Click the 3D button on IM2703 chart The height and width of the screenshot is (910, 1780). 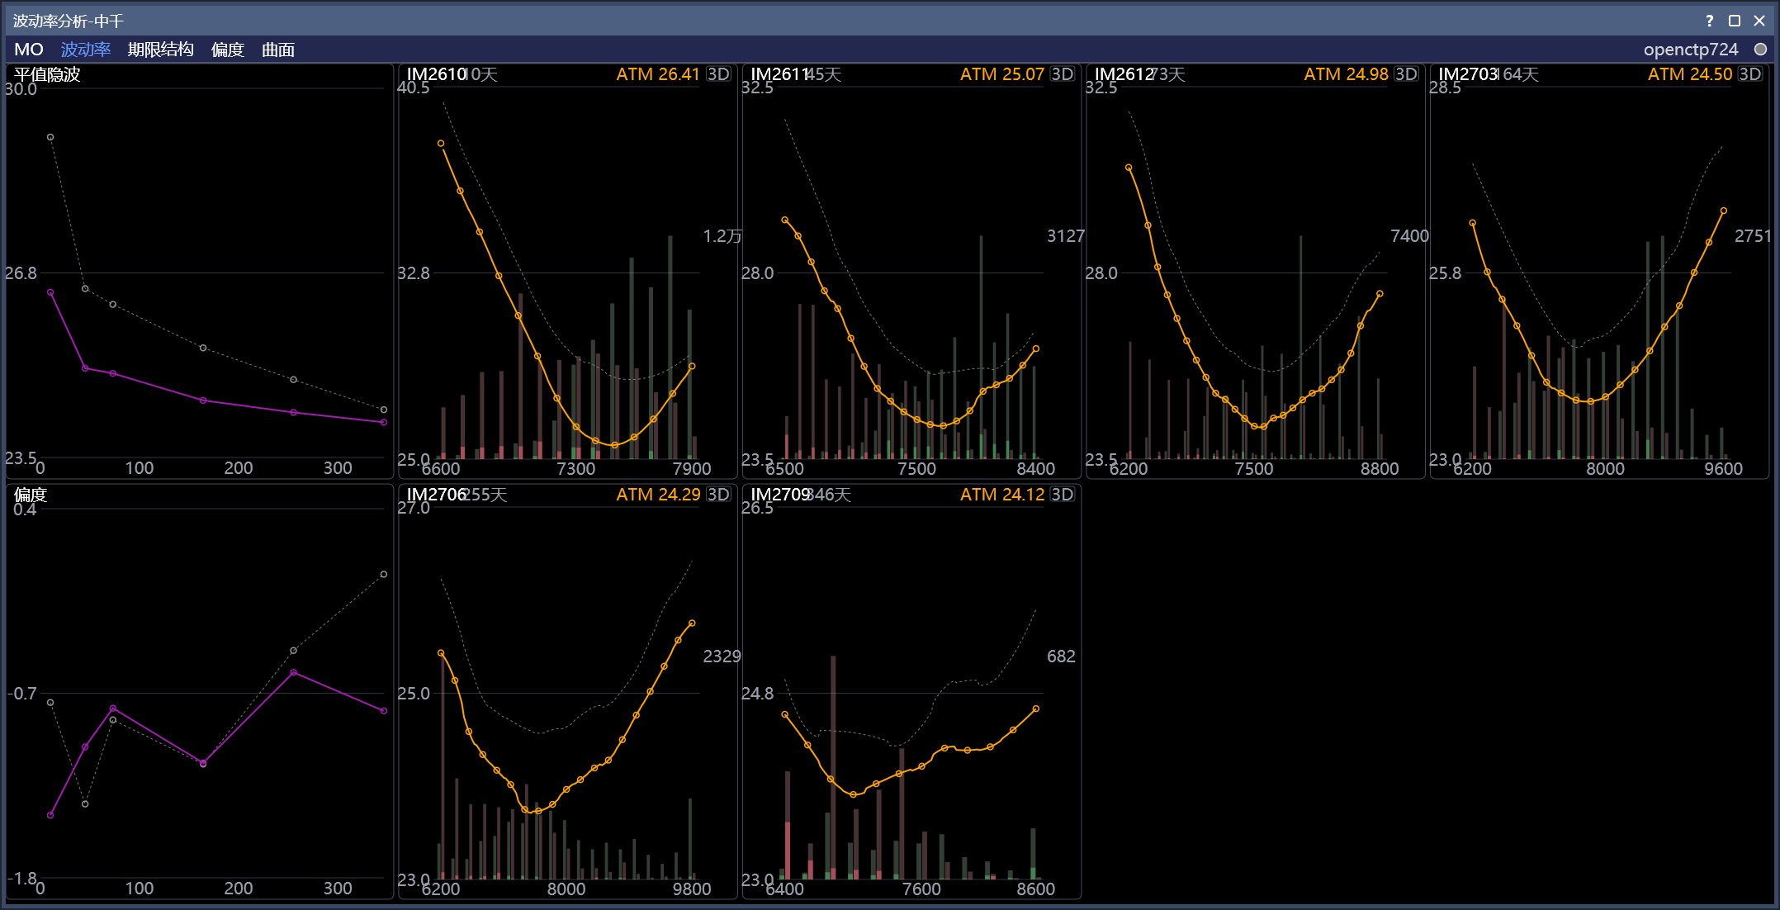[x=1749, y=74]
